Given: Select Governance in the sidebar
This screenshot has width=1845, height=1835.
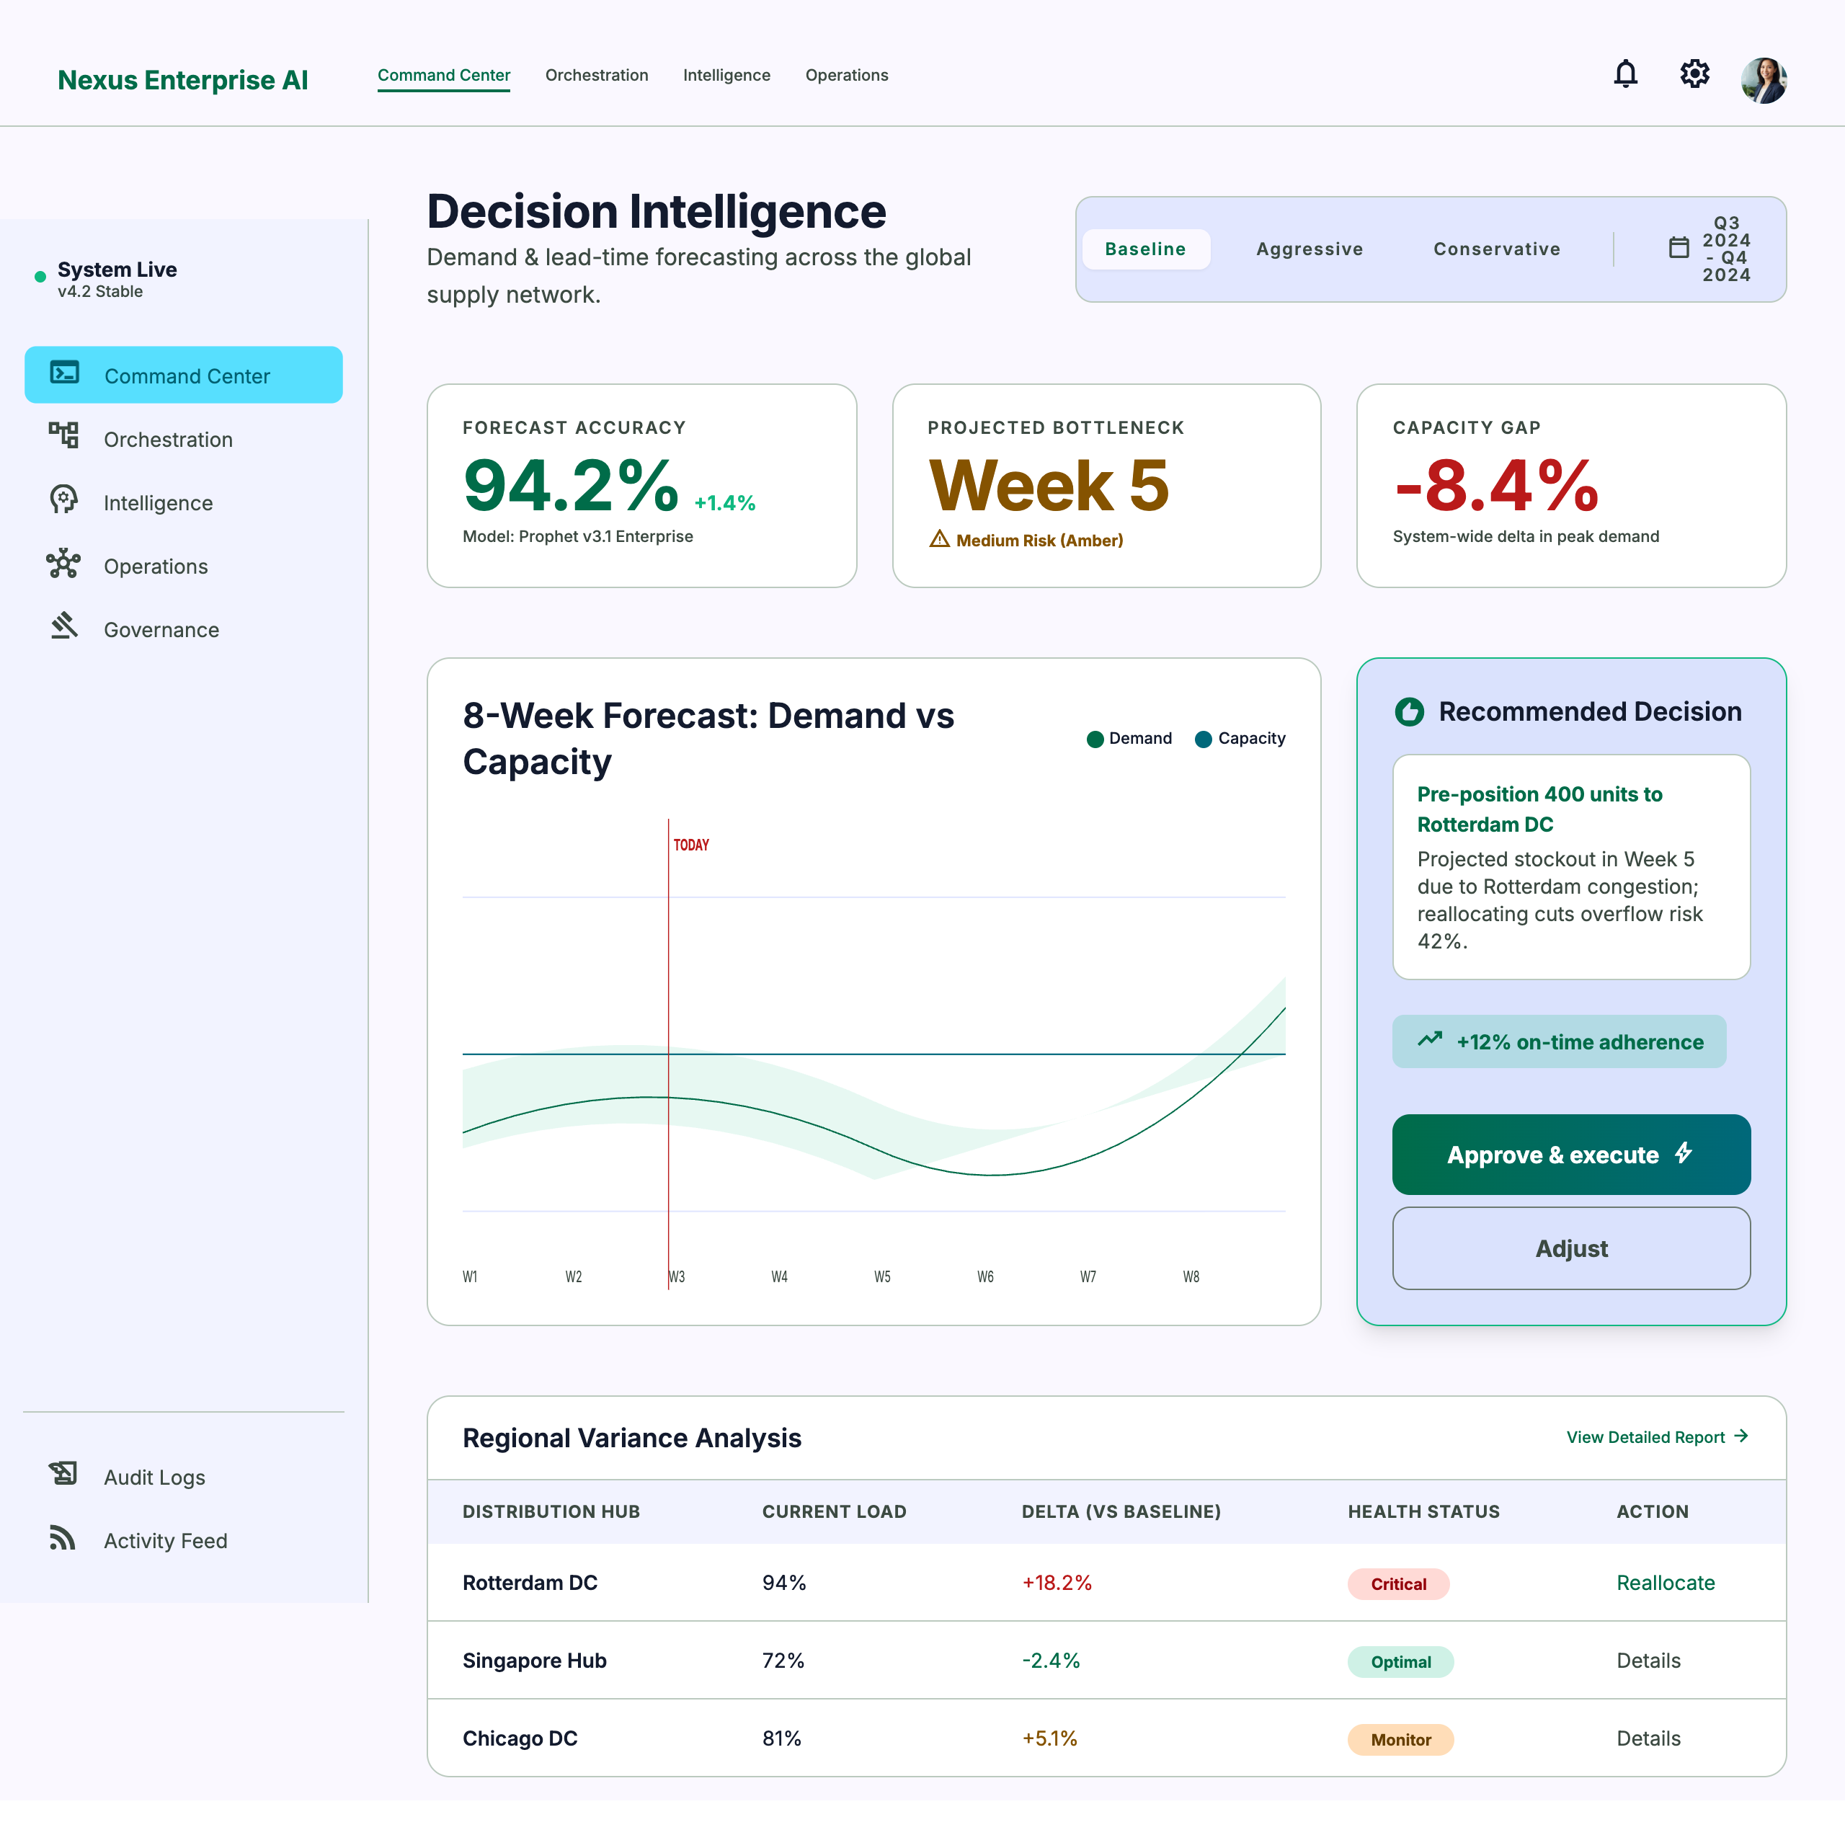Looking at the screenshot, I should pos(183,628).
